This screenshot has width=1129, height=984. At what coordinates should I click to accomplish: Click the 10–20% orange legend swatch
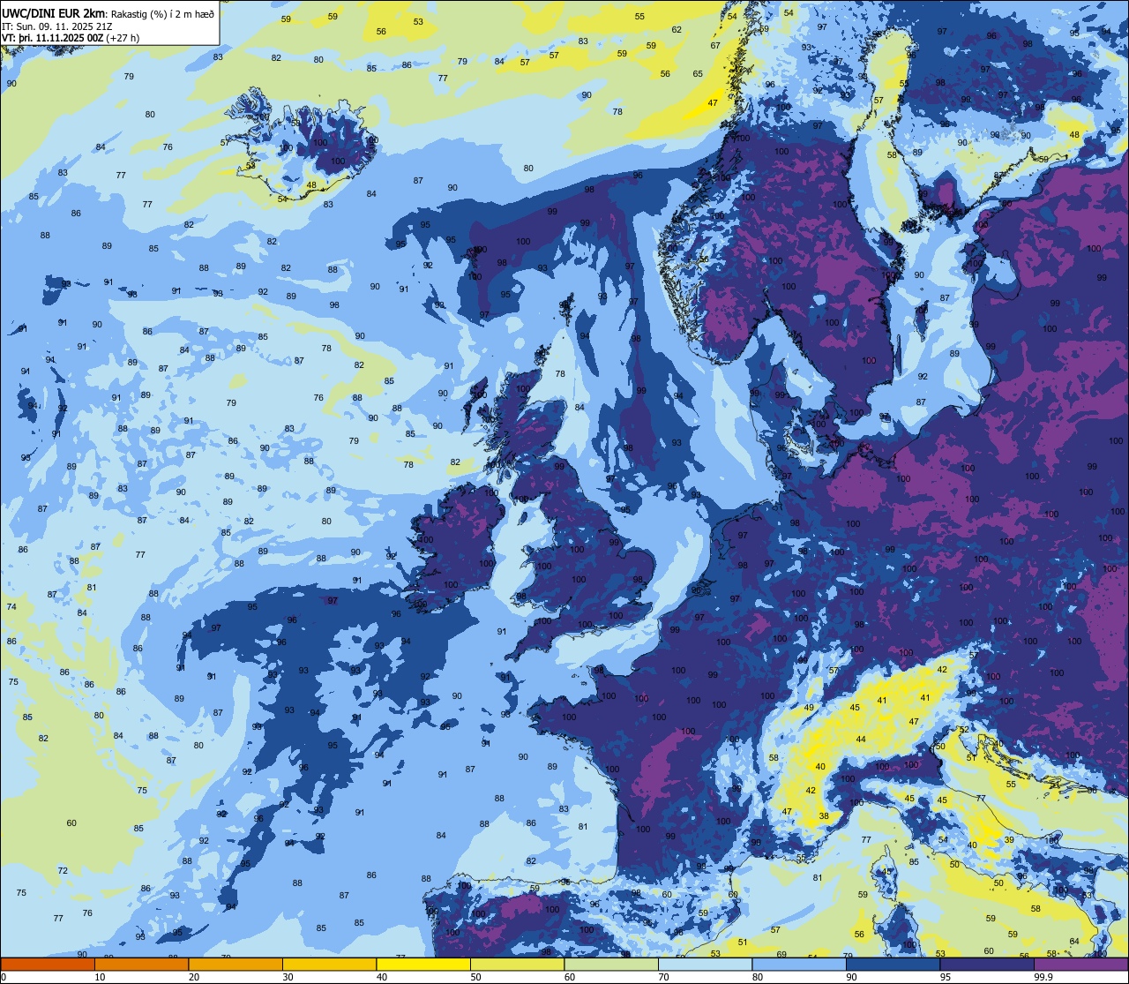point(141,964)
